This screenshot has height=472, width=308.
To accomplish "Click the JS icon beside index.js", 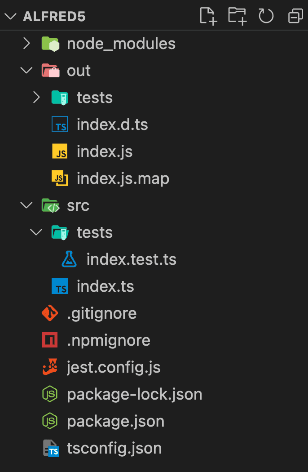I will tap(60, 151).
